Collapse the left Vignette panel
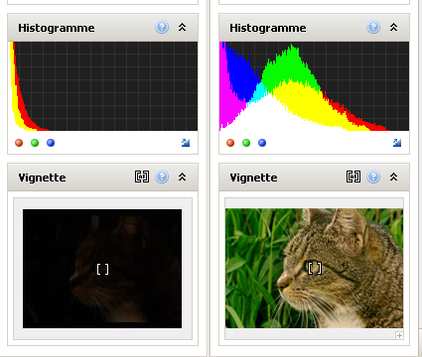Image resolution: width=422 pixels, height=357 pixels. coord(182,177)
